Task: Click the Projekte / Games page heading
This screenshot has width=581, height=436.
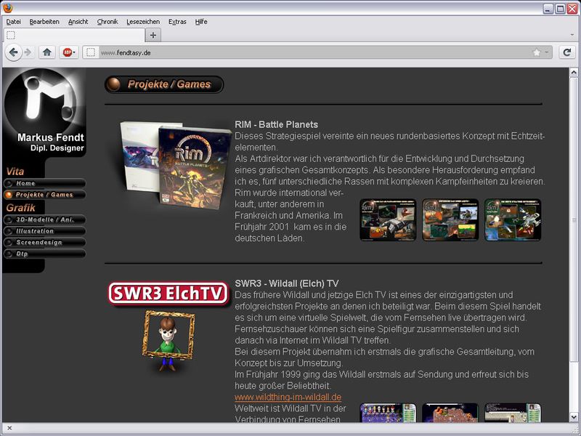Action: pyautogui.click(x=165, y=84)
